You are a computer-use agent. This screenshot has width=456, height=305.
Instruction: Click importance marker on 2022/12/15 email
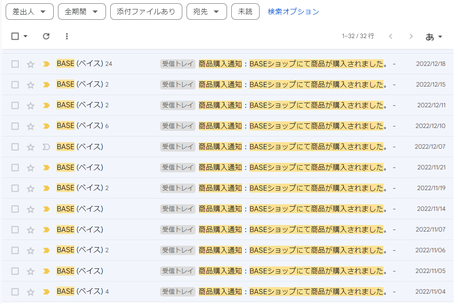(x=46, y=85)
